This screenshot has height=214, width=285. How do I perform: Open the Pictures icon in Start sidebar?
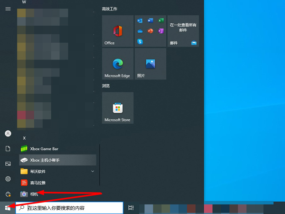[x=8, y=164]
